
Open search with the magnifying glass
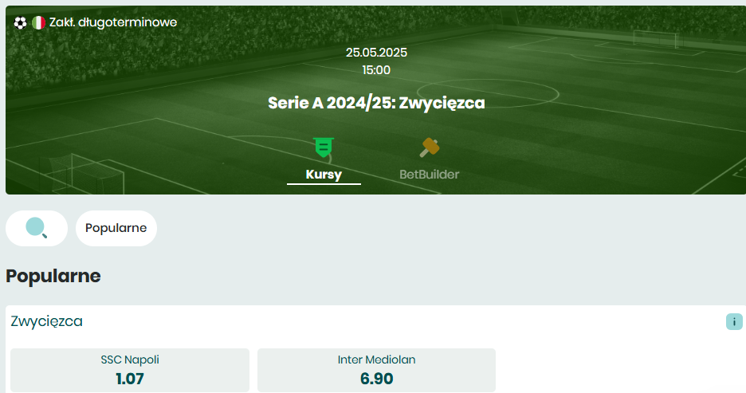coord(37,228)
